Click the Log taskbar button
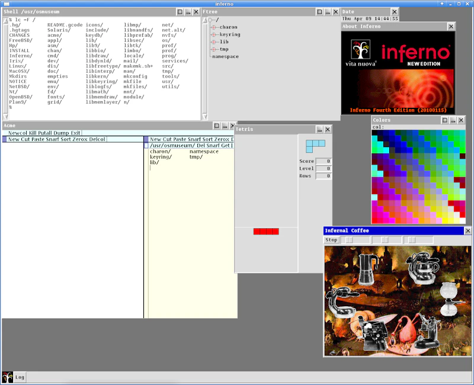Screen dimensions: 474x385 [20, 377]
